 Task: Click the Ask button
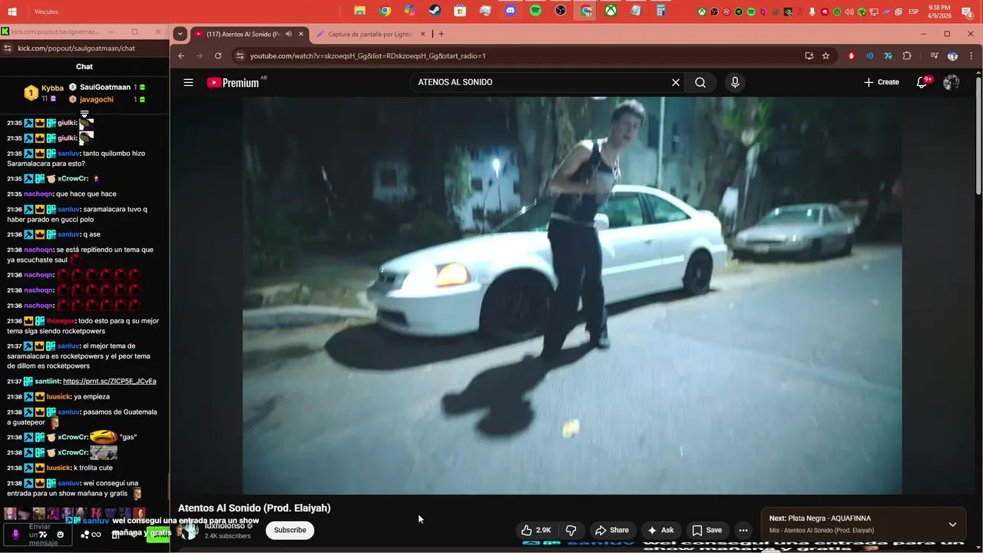660,530
